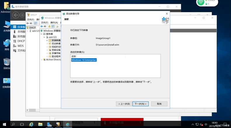The height and width of the screenshot is (128, 231).
Task: Click the D:\sources\install.wim file path
Action: [x=107, y=45]
